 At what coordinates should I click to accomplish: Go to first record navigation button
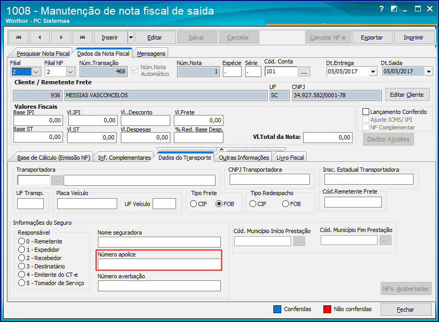[18, 37]
